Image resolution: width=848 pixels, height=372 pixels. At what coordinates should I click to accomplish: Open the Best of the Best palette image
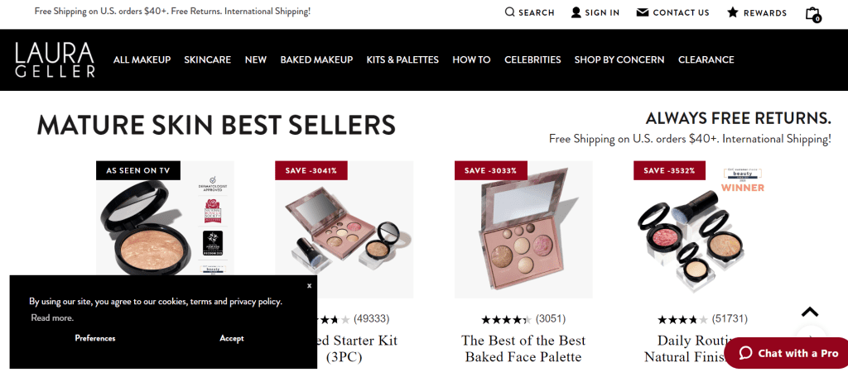(523, 230)
